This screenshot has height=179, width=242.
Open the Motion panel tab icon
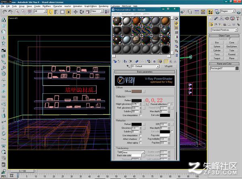coord(227,19)
